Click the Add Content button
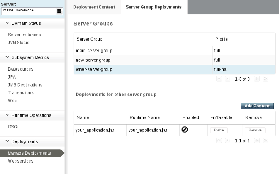This screenshot has height=174, width=279. [x=257, y=106]
